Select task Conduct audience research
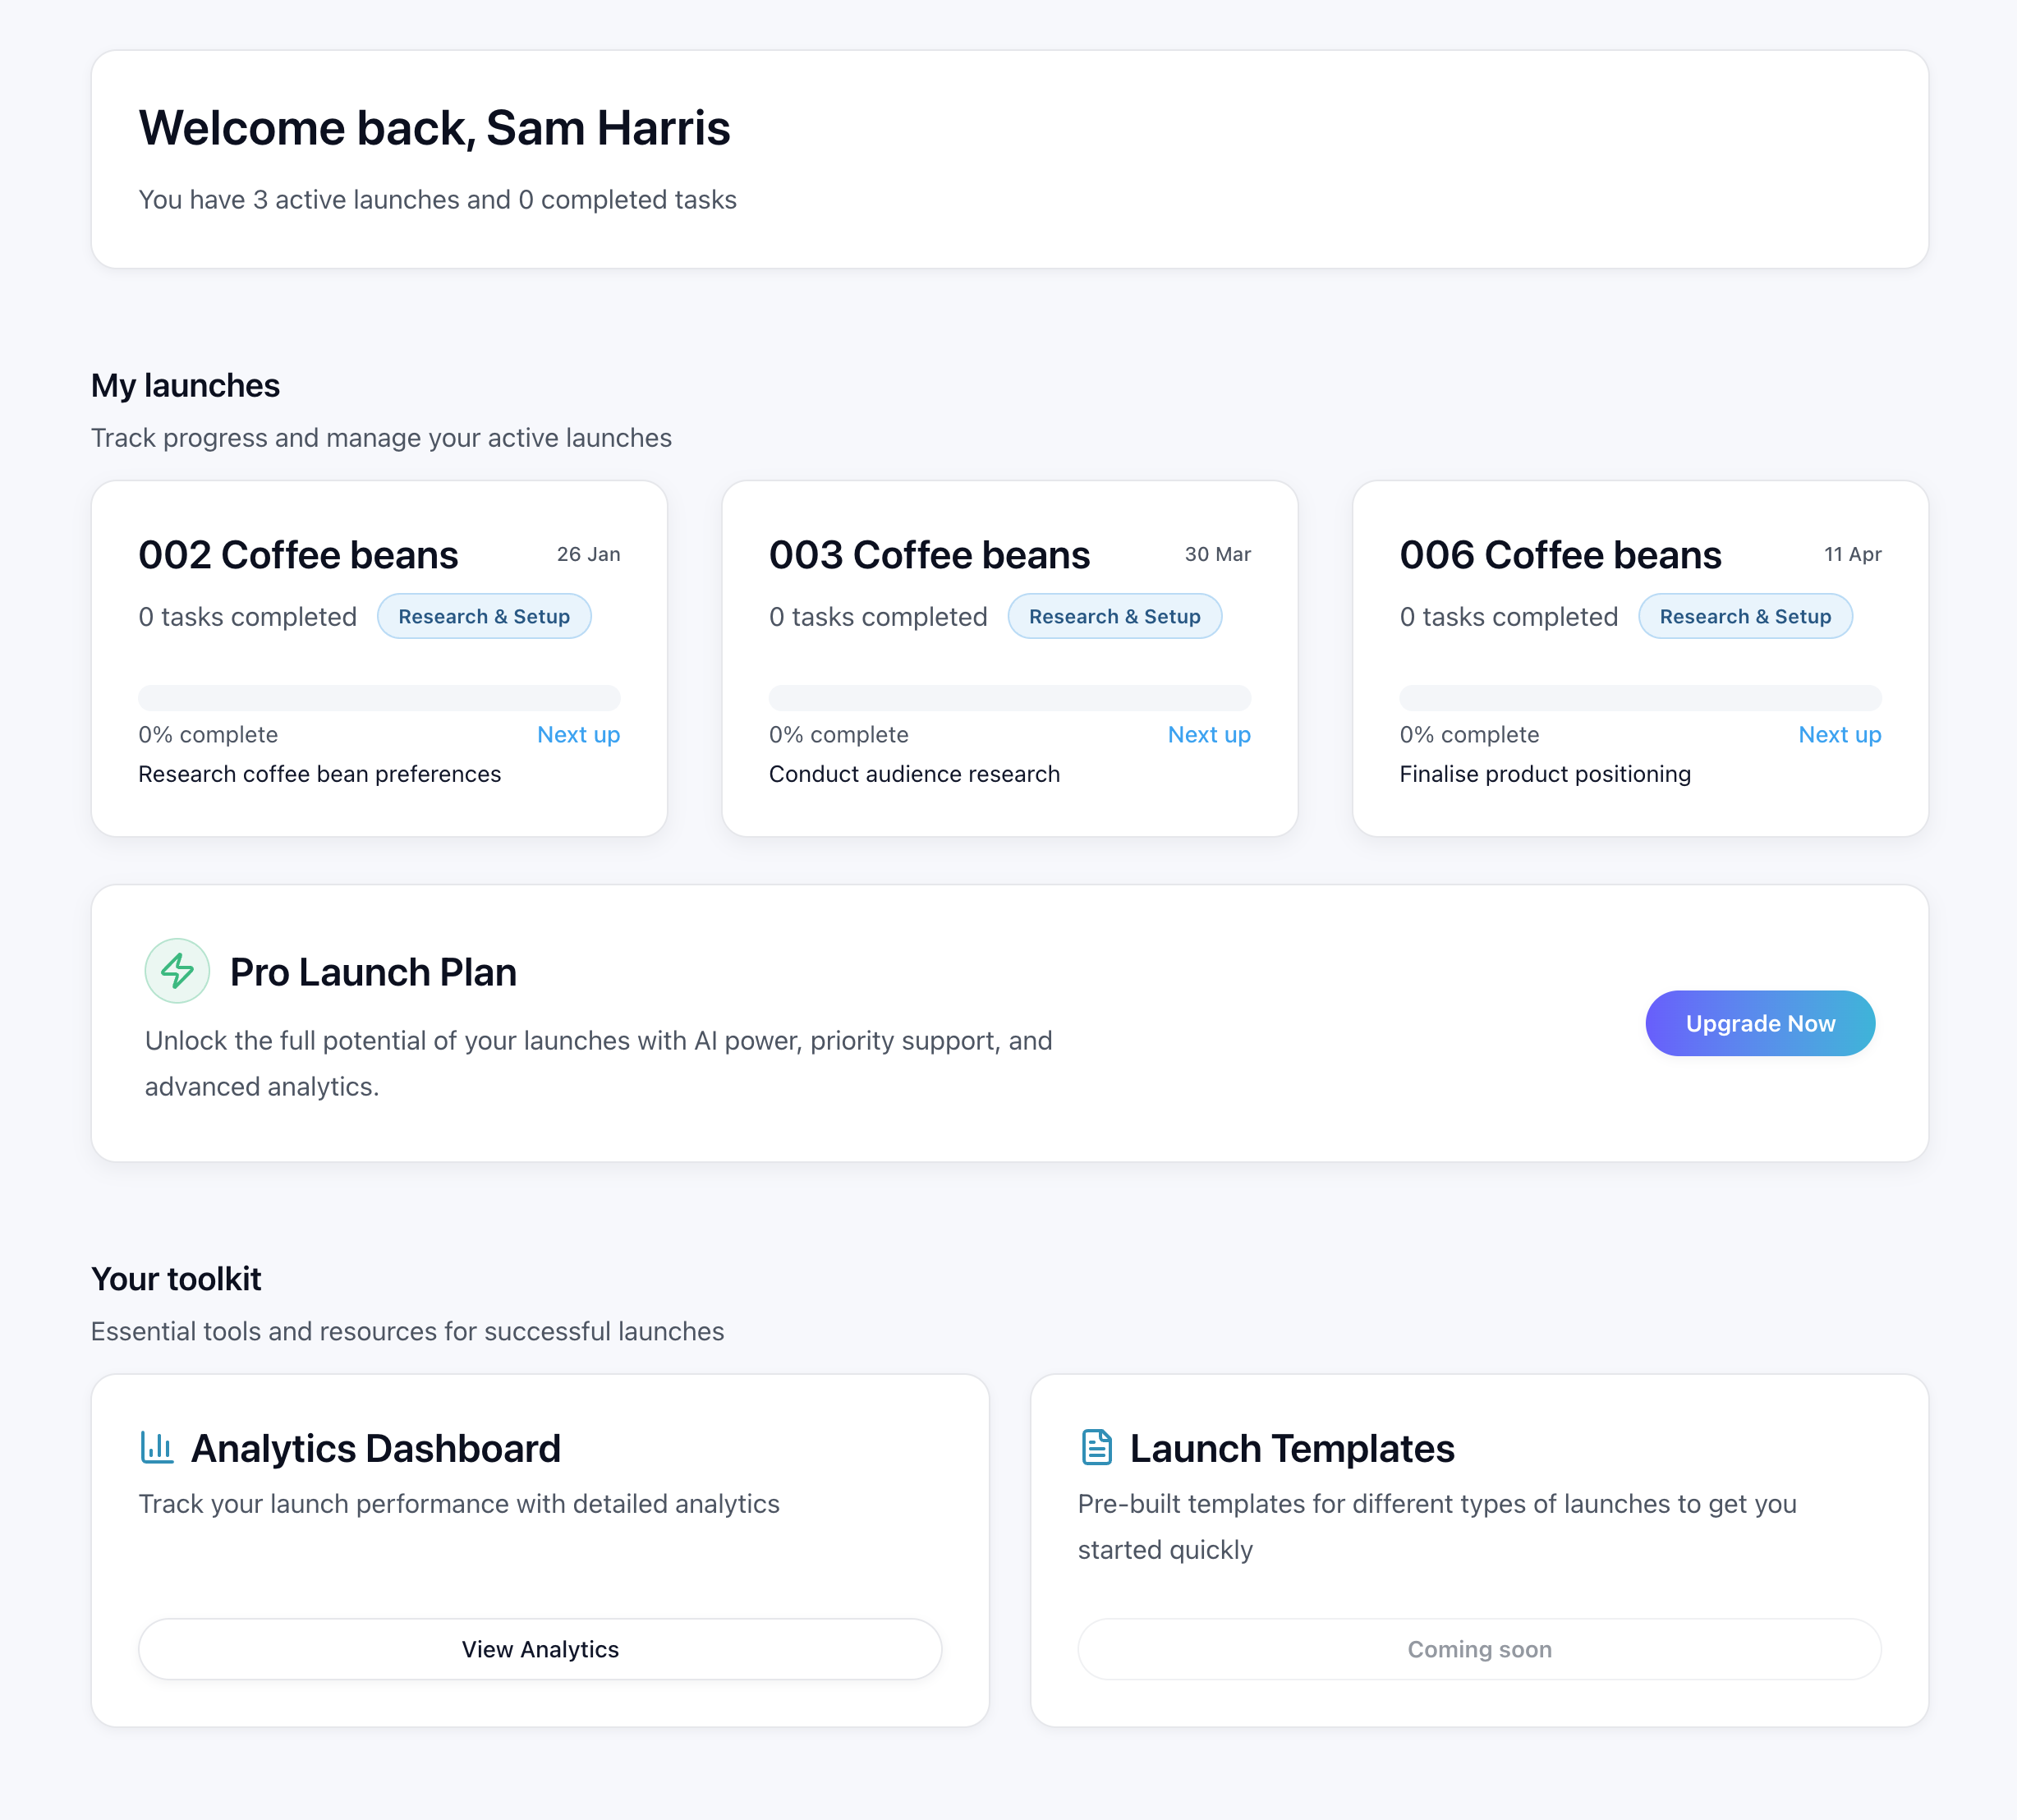The height and width of the screenshot is (1820, 2017). [913, 773]
